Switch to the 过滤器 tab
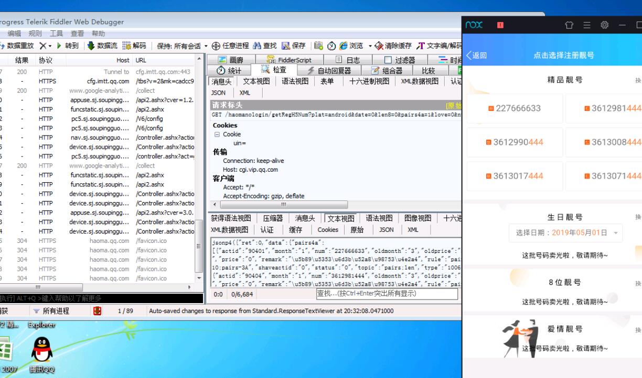The width and height of the screenshot is (642, 378). pyautogui.click(x=400, y=60)
